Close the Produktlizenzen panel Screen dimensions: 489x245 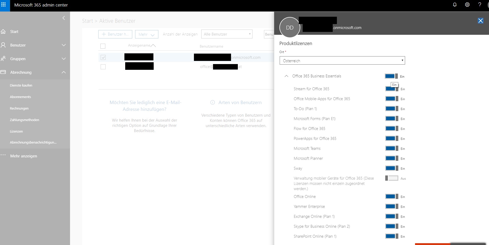[480, 21]
